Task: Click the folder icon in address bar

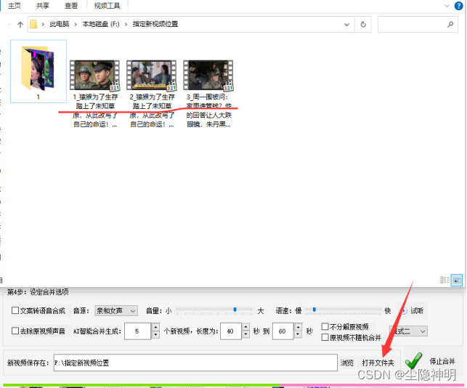Action: pyautogui.click(x=33, y=25)
